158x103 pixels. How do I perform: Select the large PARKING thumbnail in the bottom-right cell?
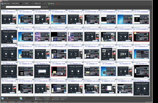tap(141, 89)
